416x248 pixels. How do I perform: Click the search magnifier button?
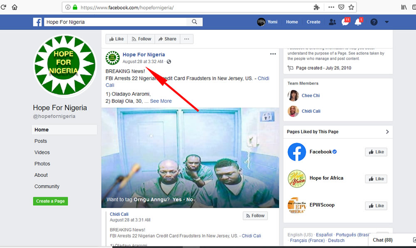194,22
